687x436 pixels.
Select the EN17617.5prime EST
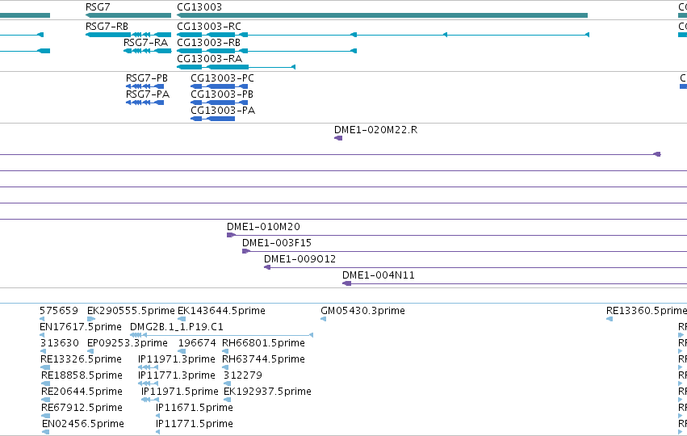[81, 327]
